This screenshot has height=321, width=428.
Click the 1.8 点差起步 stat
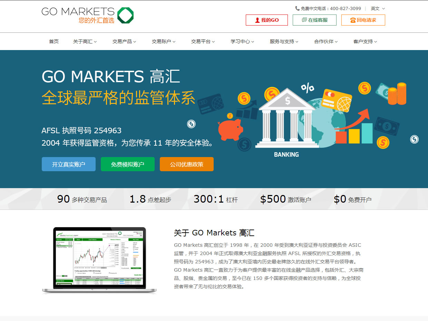150,199
